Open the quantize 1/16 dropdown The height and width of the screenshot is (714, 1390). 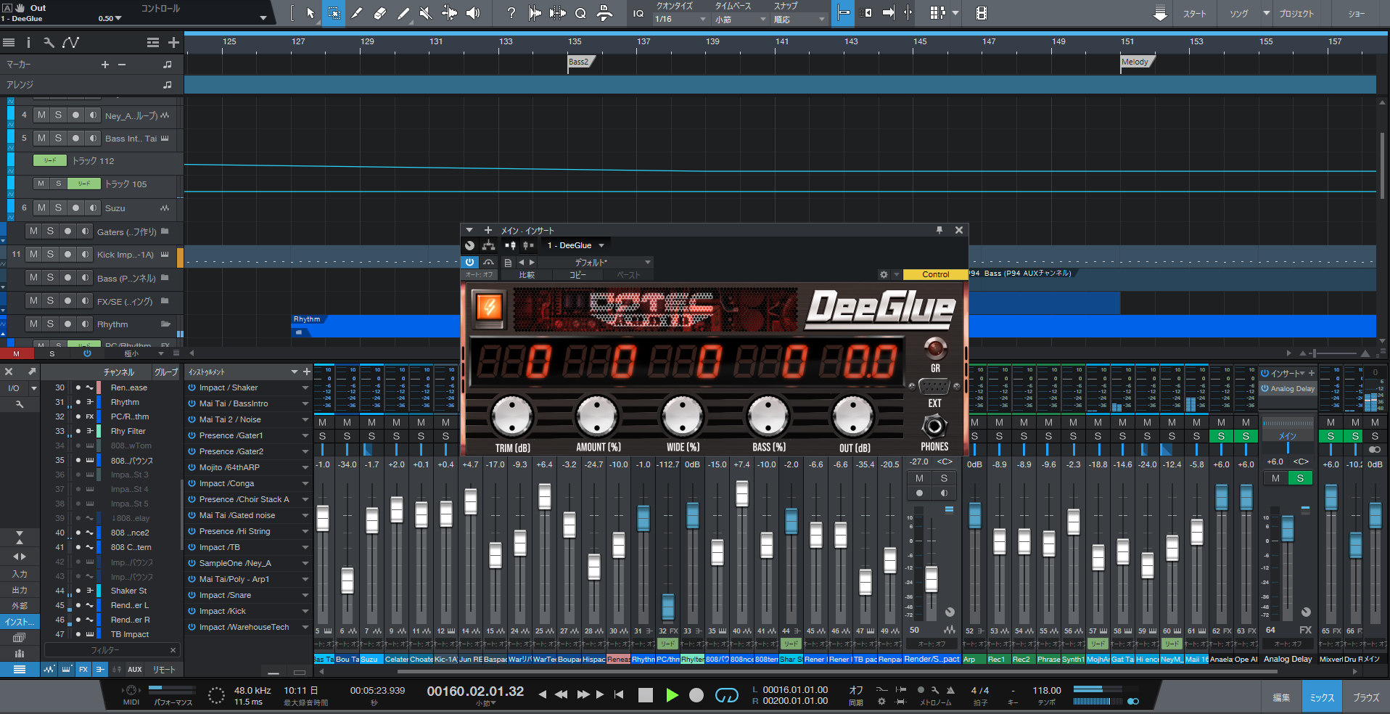680,19
